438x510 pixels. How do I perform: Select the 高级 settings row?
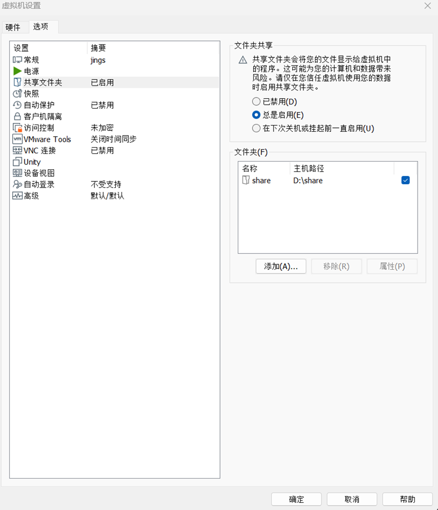pyautogui.click(x=31, y=196)
